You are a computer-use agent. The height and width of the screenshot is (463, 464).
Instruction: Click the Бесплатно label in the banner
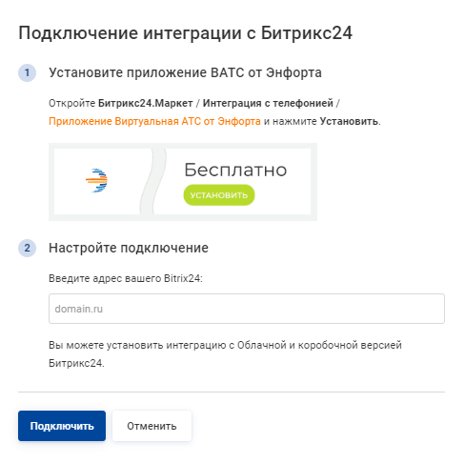tap(235, 170)
